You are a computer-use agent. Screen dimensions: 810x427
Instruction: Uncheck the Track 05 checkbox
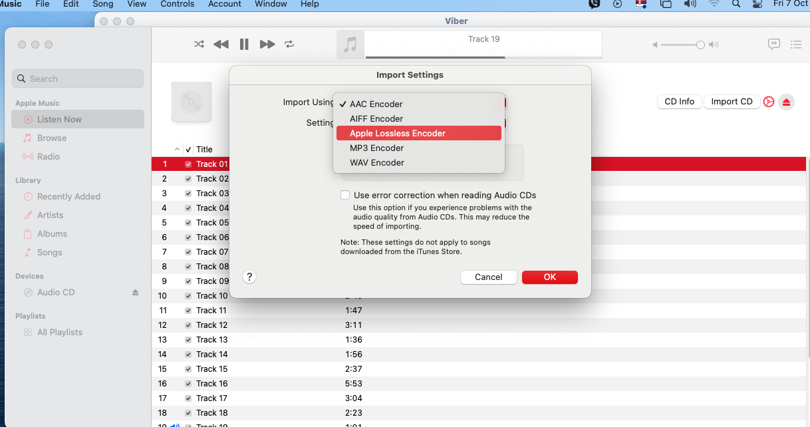tap(188, 222)
